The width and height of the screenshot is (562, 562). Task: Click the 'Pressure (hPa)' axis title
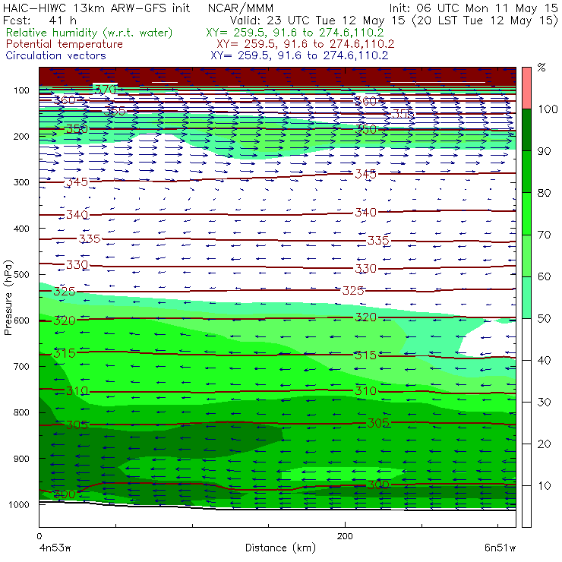pyautogui.click(x=8, y=298)
